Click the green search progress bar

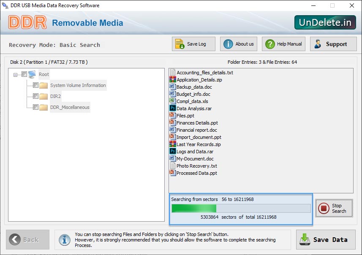click(241, 208)
